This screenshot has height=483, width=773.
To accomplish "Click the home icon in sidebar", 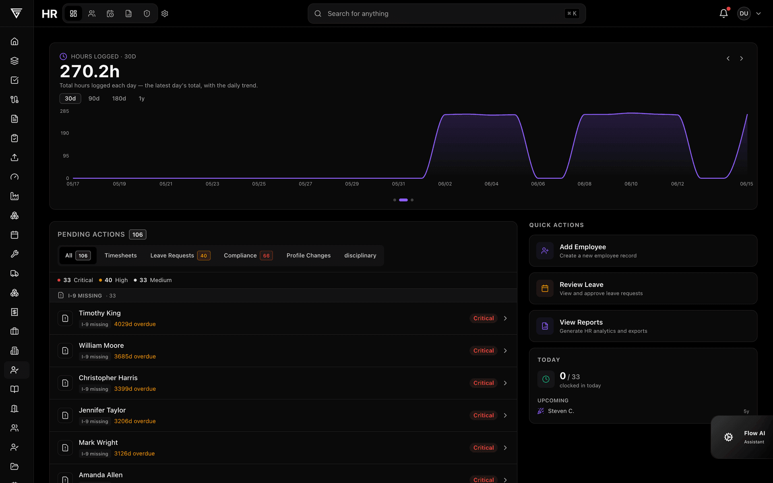I will [14, 41].
